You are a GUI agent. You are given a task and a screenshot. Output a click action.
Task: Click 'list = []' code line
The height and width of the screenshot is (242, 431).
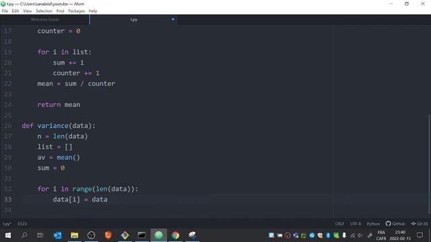click(55, 147)
